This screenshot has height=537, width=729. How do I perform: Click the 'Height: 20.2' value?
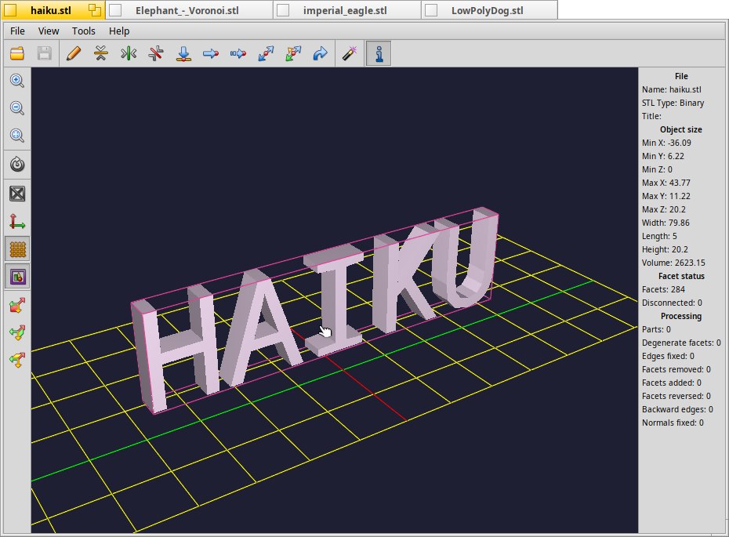665,249
